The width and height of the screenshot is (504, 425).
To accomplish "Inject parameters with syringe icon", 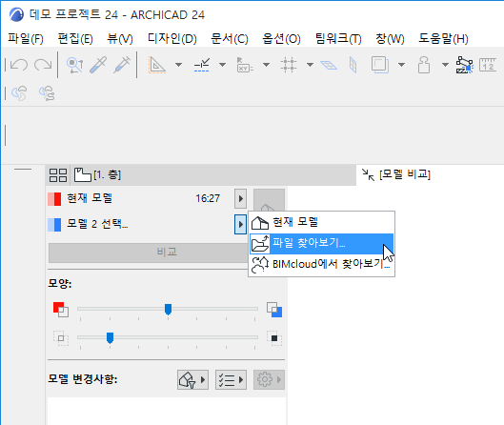I will tap(122, 65).
